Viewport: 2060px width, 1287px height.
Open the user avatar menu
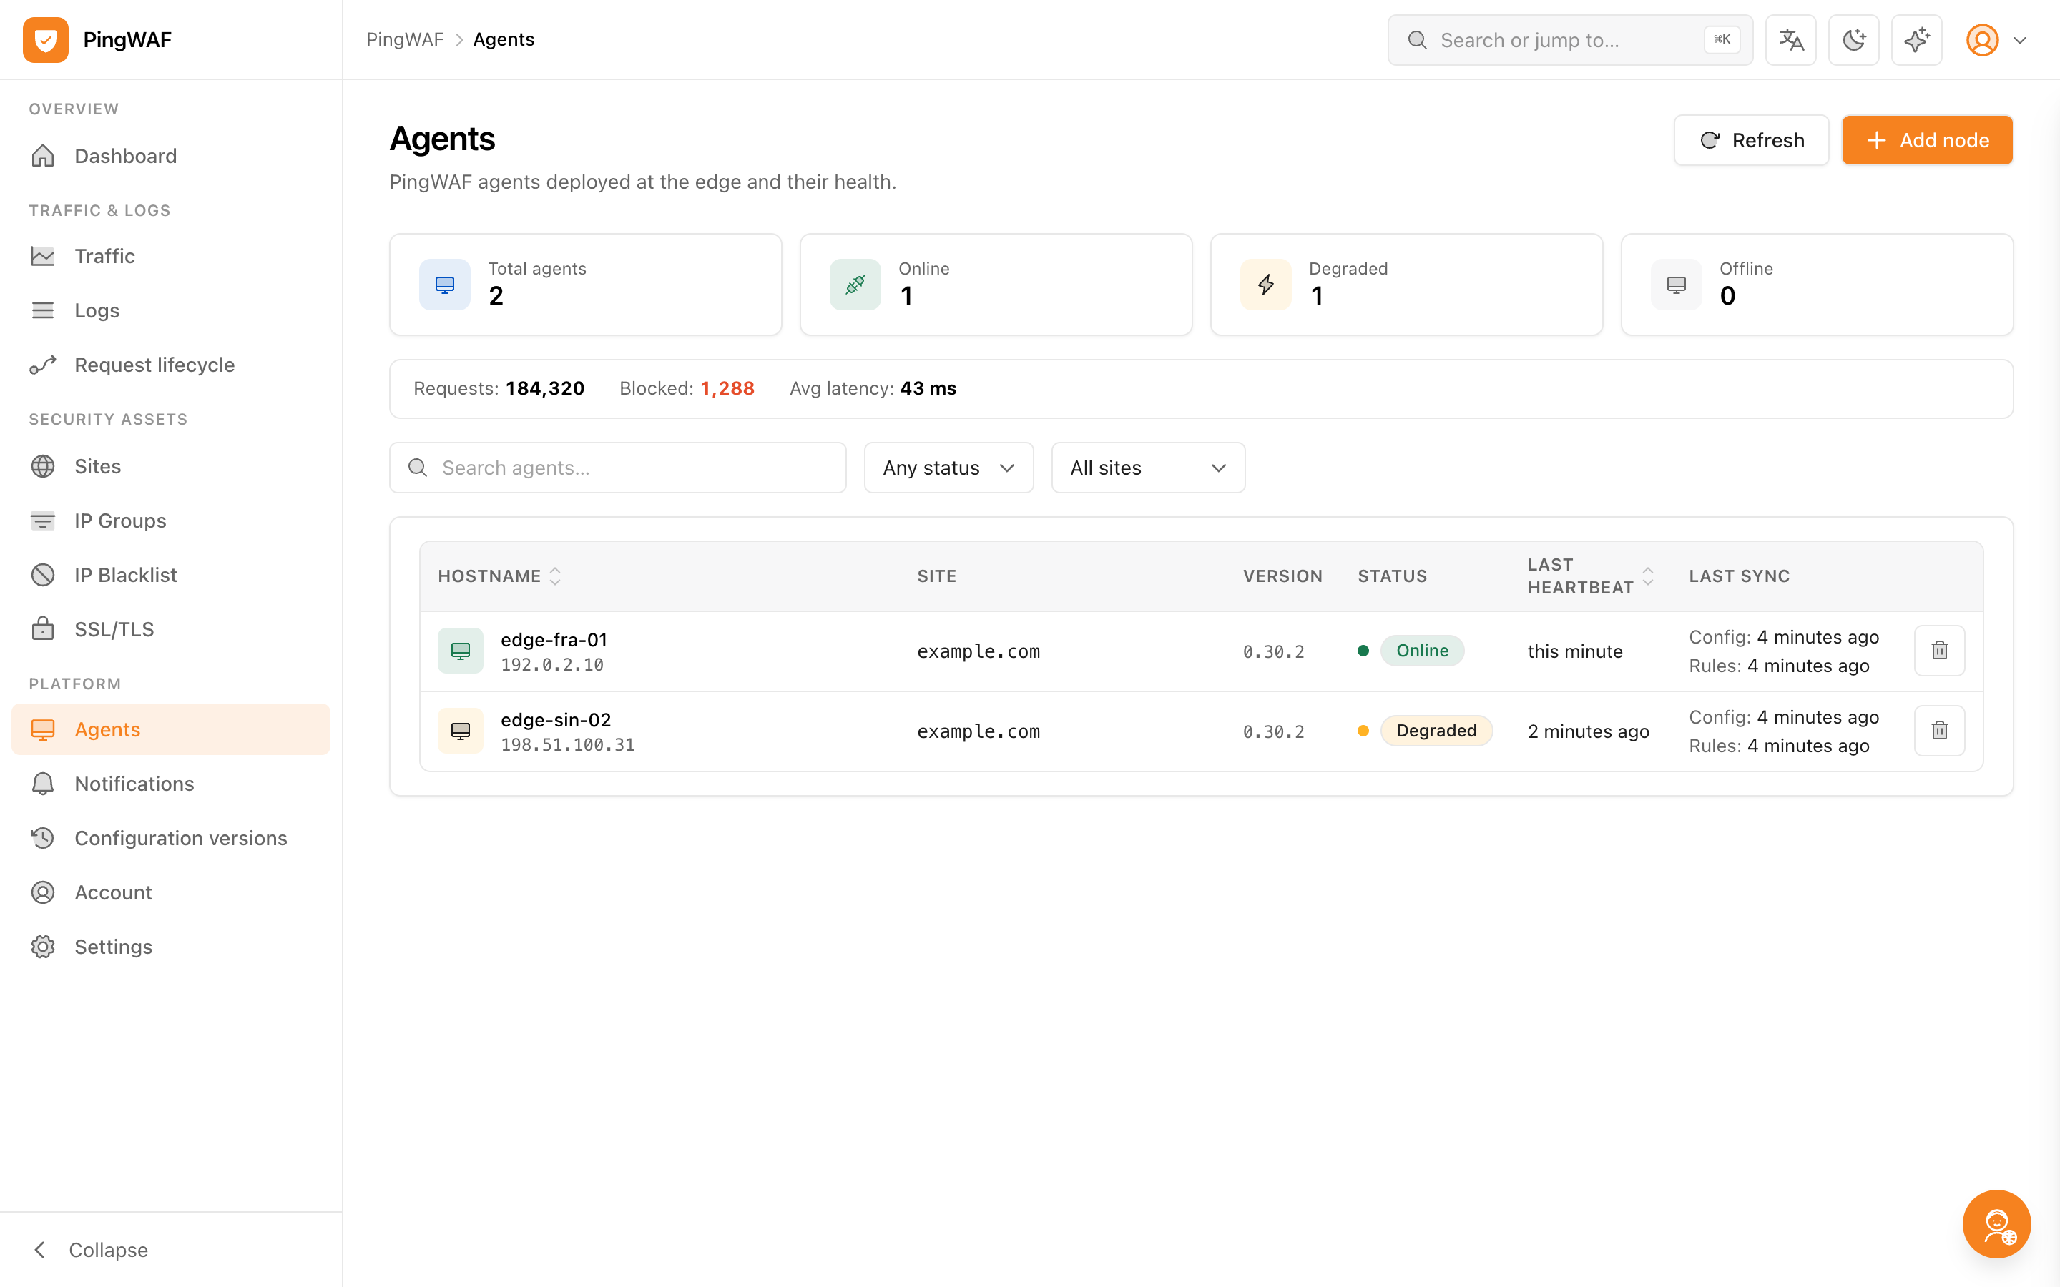click(1996, 40)
